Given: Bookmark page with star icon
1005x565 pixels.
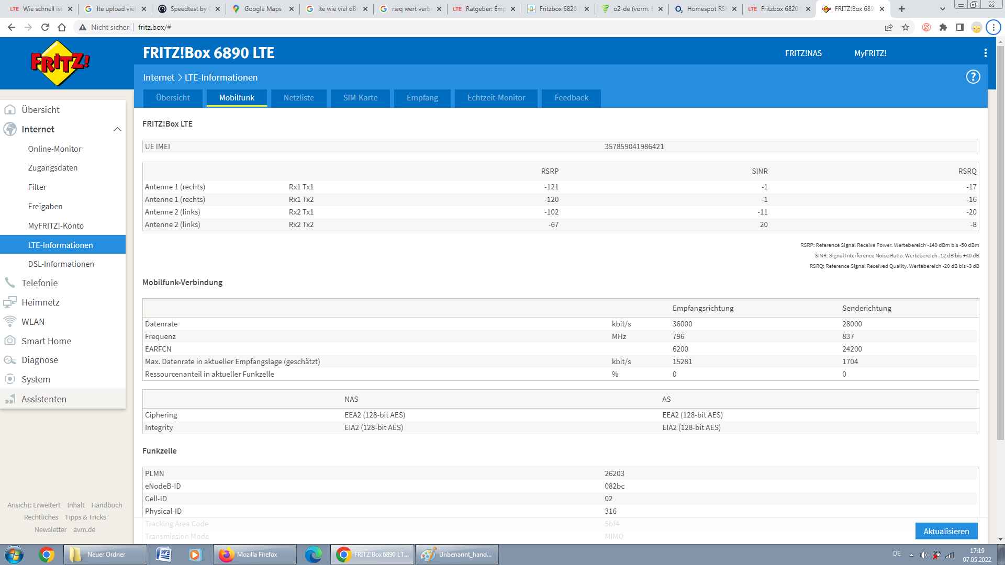Looking at the screenshot, I should 906,27.
